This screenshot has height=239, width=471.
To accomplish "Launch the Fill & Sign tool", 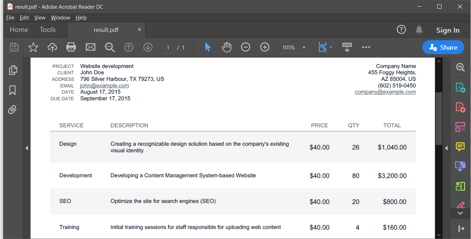I will tap(460, 205).
